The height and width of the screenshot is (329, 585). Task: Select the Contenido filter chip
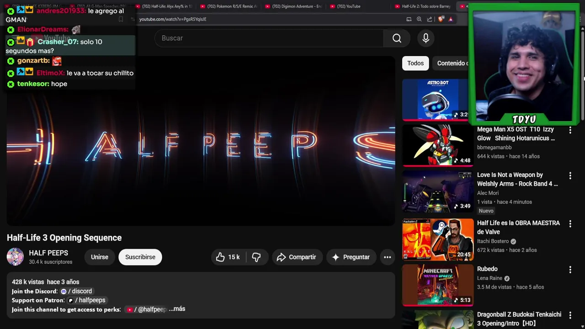click(x=451, y=63)
